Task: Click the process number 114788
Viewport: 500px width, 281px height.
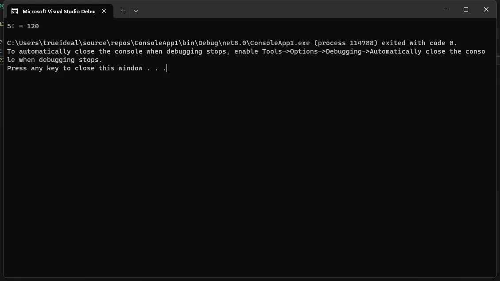Action: 364,43
